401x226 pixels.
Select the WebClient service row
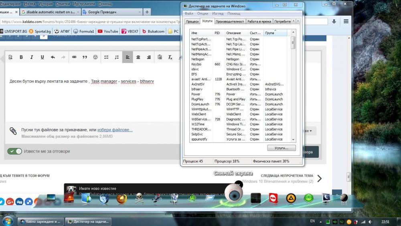(238, 114)
